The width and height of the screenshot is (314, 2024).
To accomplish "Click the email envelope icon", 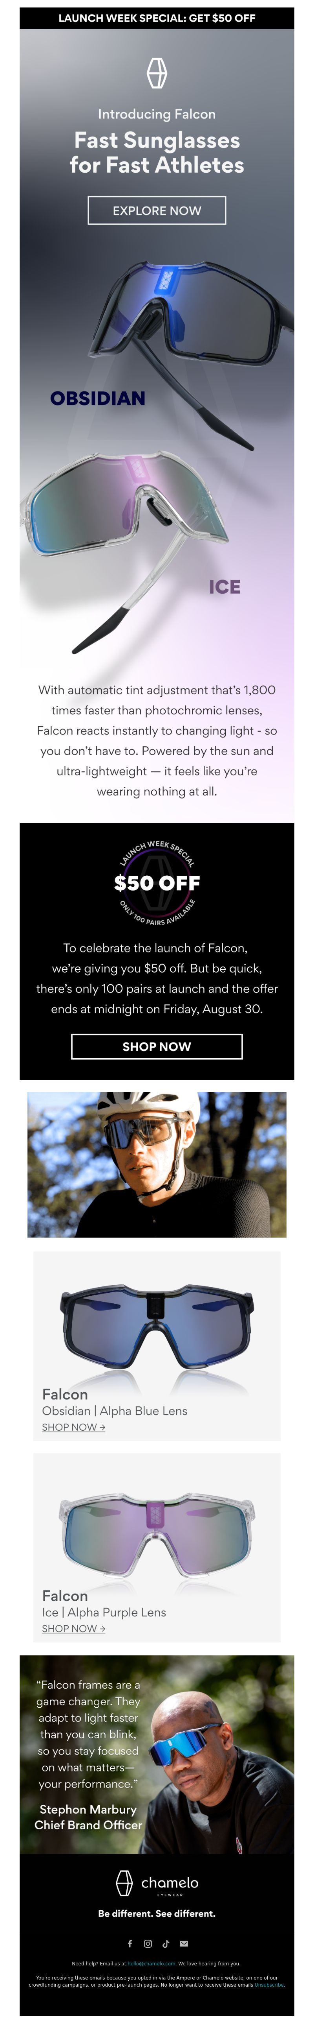I will point(184,1944).
